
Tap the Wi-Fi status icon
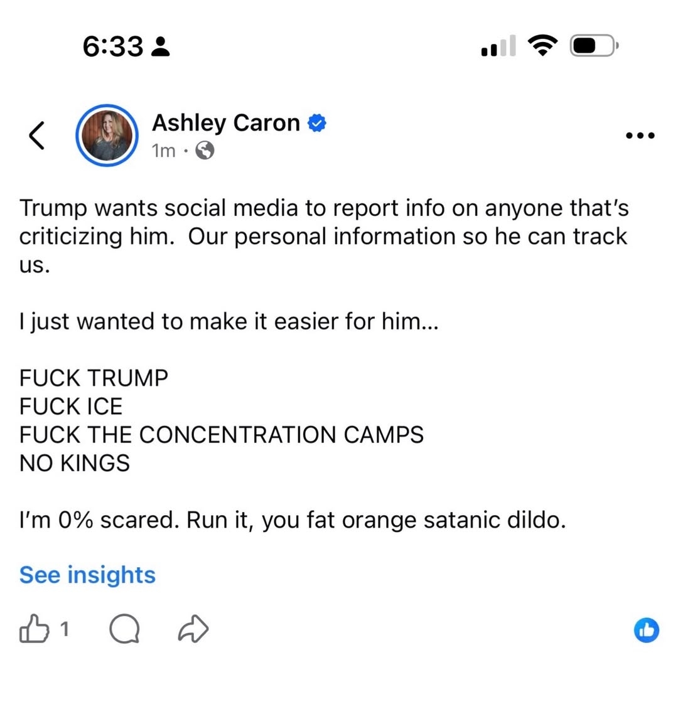(x=542, y=46)
